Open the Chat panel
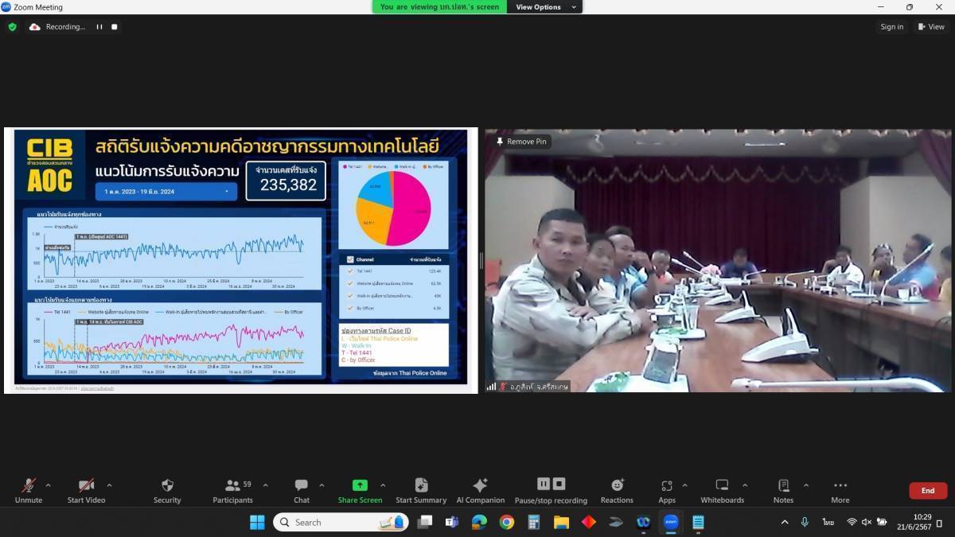Screen dimensions: 955x537 pyautogui.click(x=301, y=490)
